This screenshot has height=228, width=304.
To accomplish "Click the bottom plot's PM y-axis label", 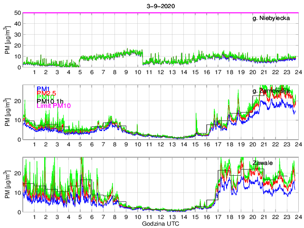I will 8,185.
